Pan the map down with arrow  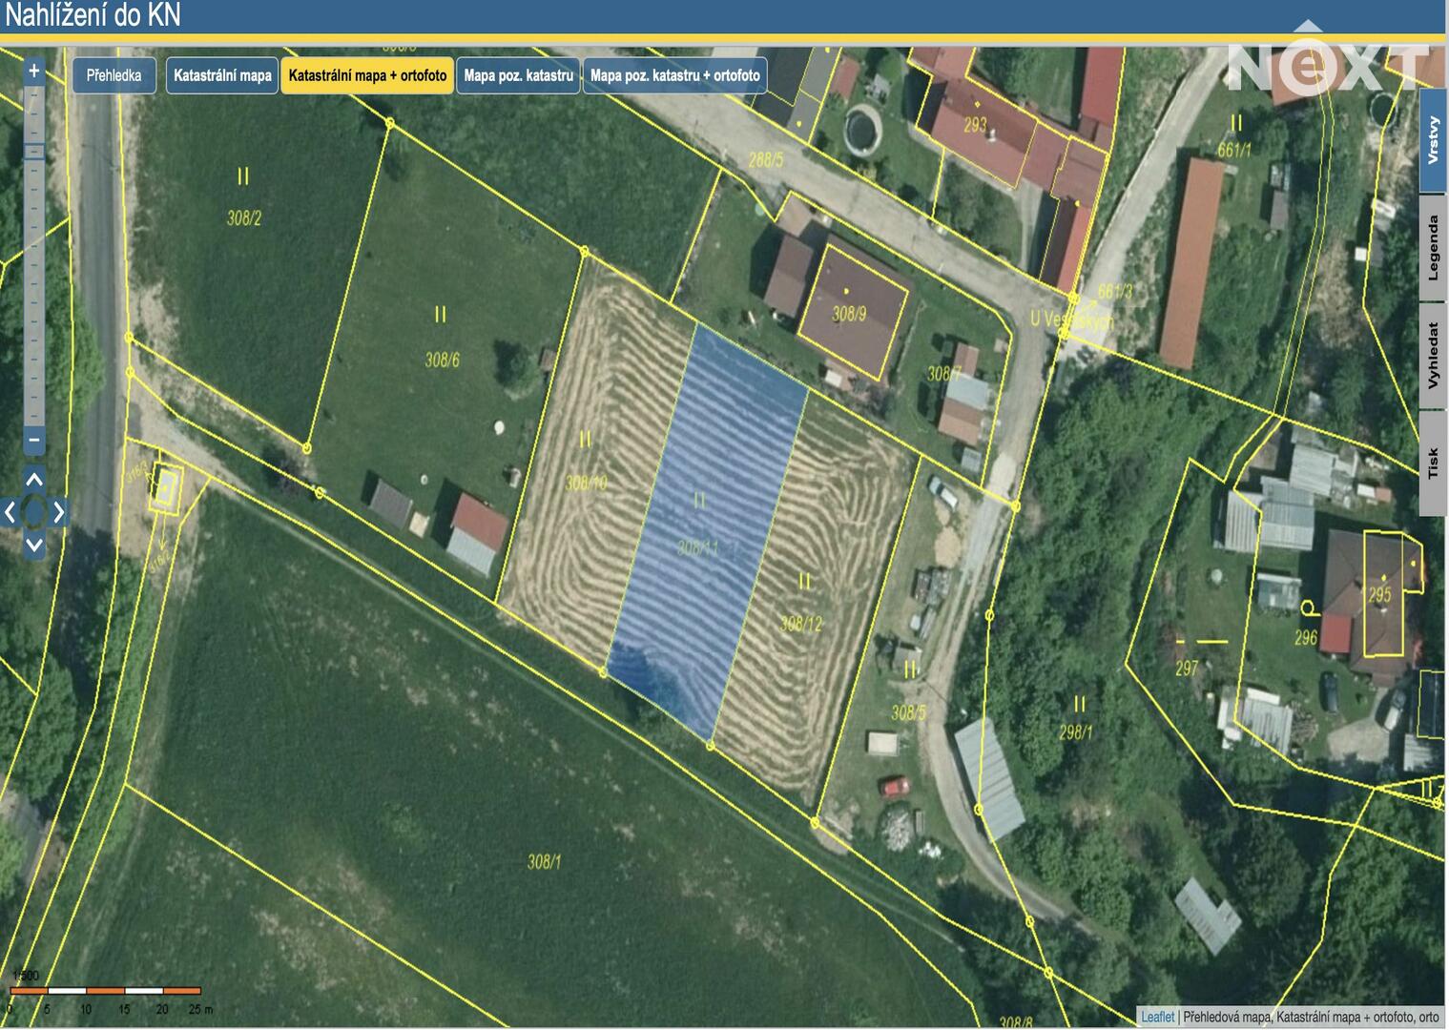[34, 546]
